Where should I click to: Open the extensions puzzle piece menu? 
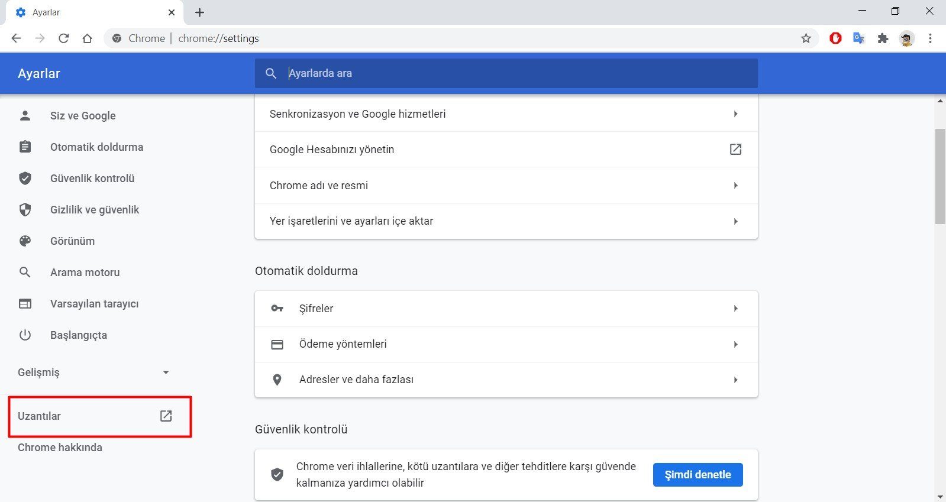(883, 38)
